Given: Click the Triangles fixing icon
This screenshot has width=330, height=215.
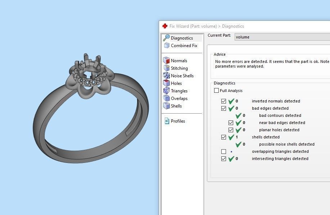Looking at the screenshot, I should pyautogui.click(x=166, y=91).
